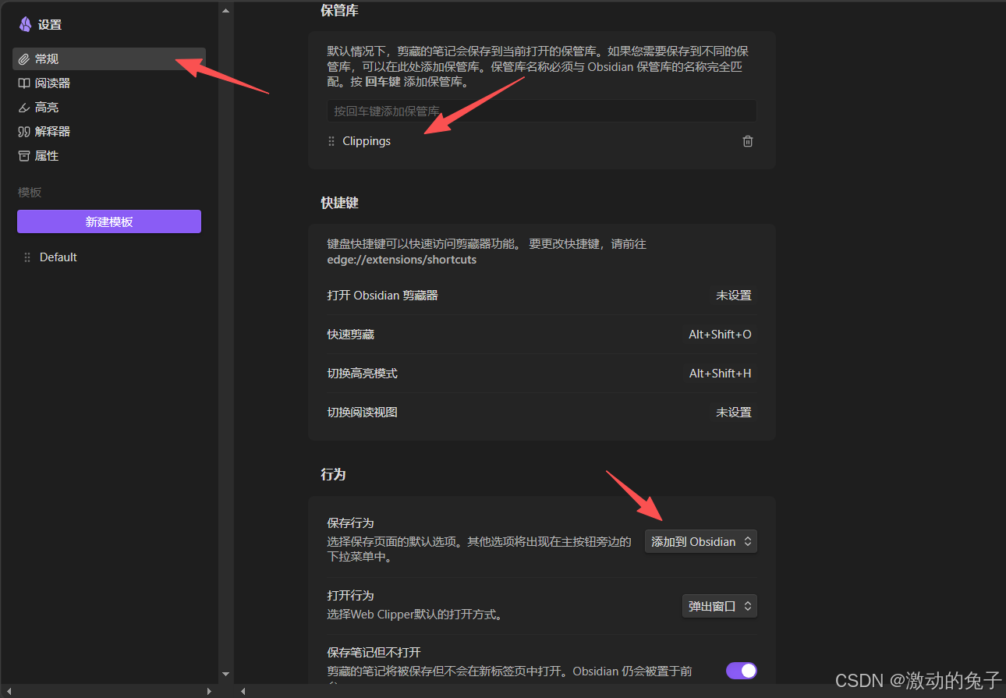This screenshot has width=1006, height=698.
Task: Click the highlighter icon next to 高亮
Action: pyautogui.click(x=24, y=108)
